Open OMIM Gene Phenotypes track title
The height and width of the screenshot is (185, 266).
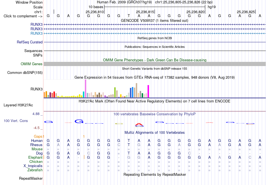[155, 60]
